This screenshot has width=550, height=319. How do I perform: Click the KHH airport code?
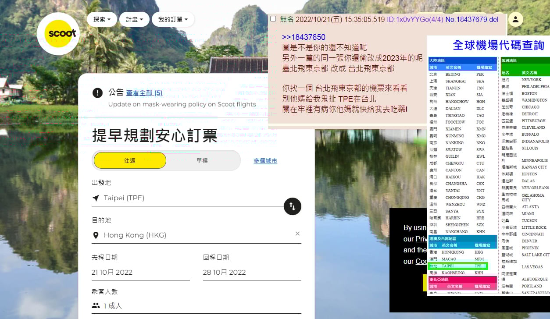click(479, 273)
